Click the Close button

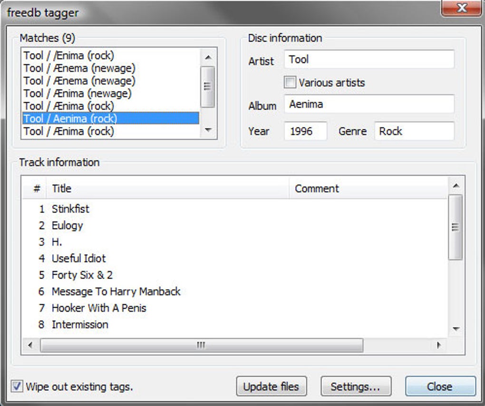point(440,387)
